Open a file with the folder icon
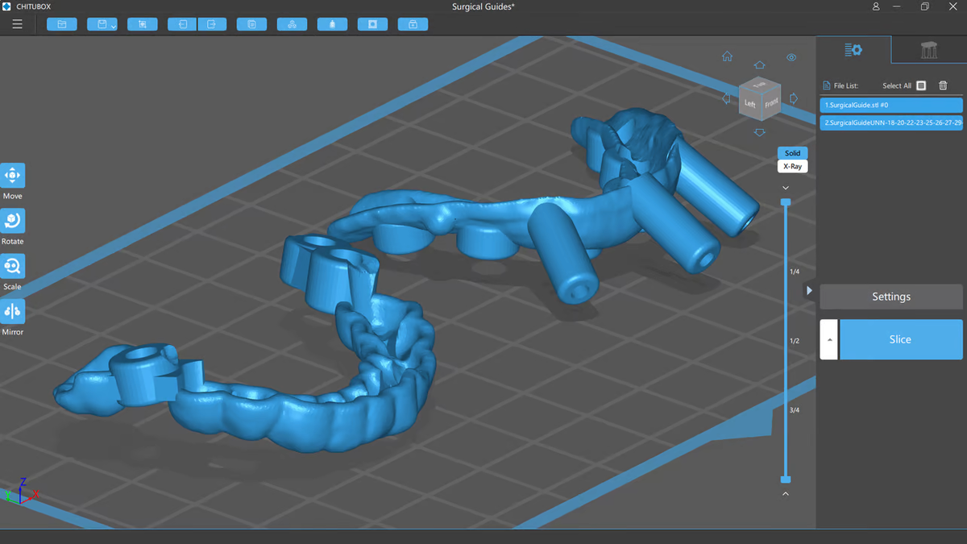This screenshot has height=544, width=967. [62, 24]
